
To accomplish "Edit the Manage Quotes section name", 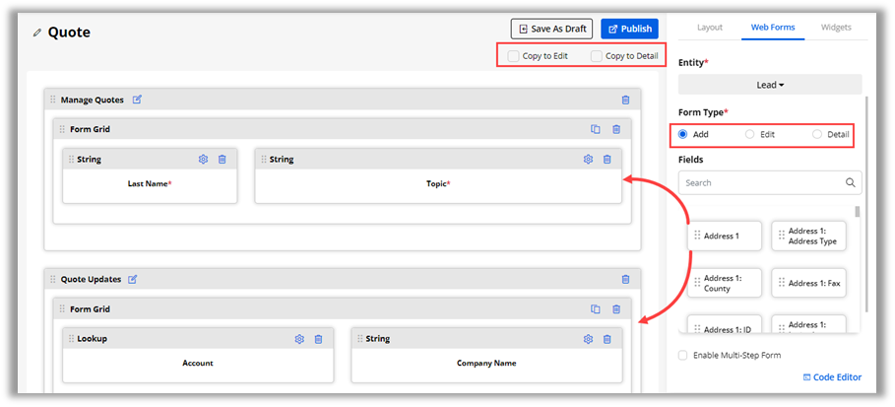I will [x=137, y=100].
